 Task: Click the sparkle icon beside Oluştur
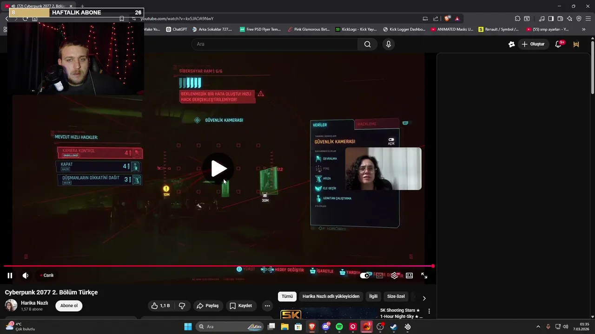512,44
